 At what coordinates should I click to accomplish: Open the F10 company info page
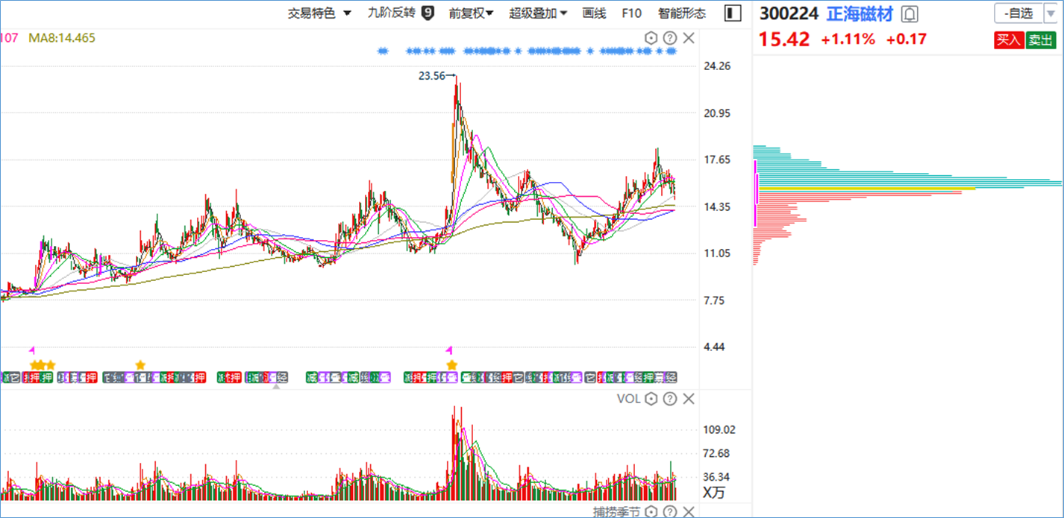[631, 13]
